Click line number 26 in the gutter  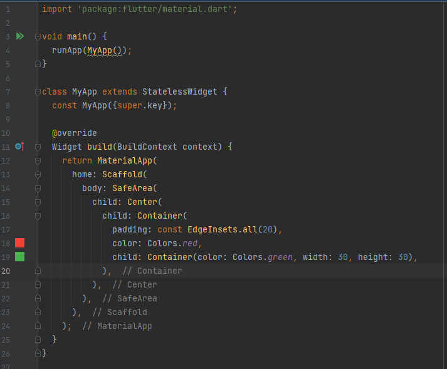(x=6, y=353)
